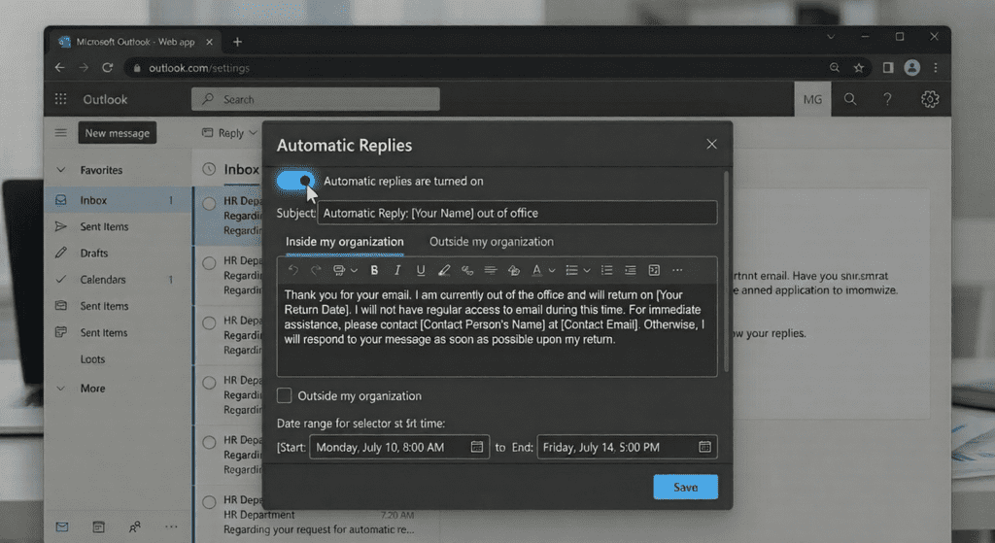
Task: Select the highlight pen tool
Action: pyautogui.click(x=443, y=270)
